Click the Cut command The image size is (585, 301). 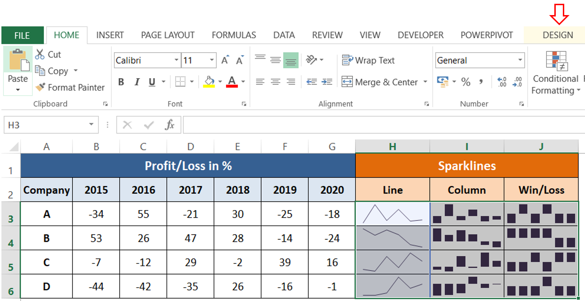49,54
